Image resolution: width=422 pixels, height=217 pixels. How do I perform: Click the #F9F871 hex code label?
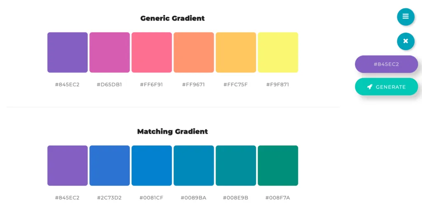pos(277,85)
